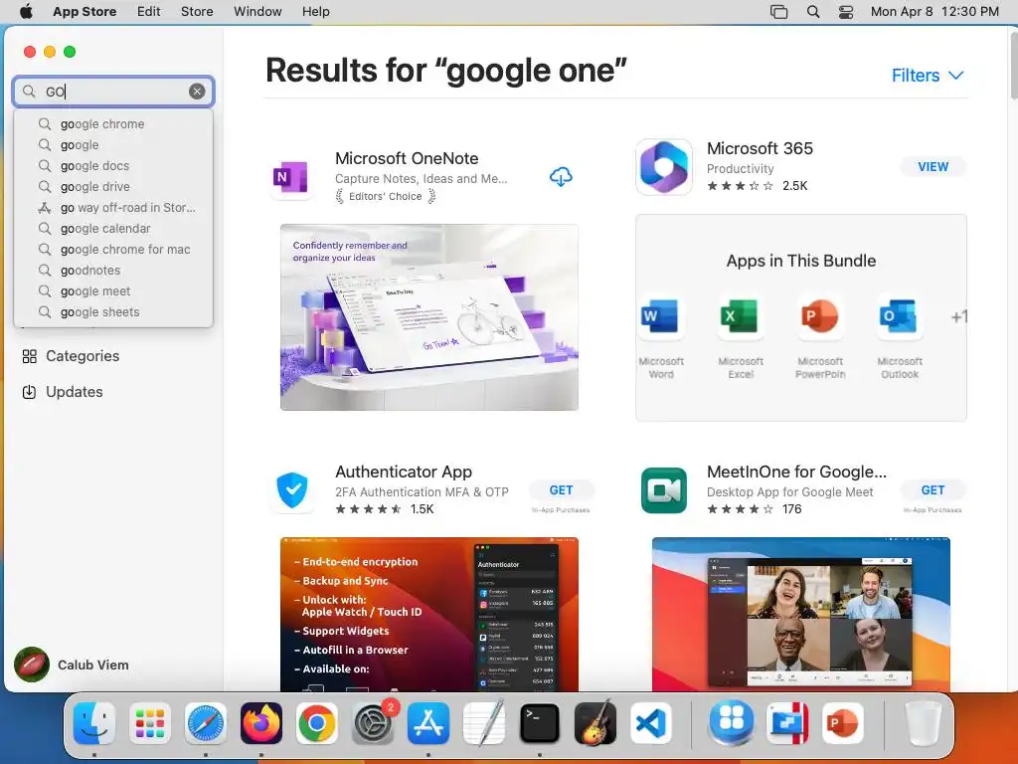This screenshot has height=764, width=1018.
Task: Open Spotlight search in menu bar
Action: (x=813, y=12)
